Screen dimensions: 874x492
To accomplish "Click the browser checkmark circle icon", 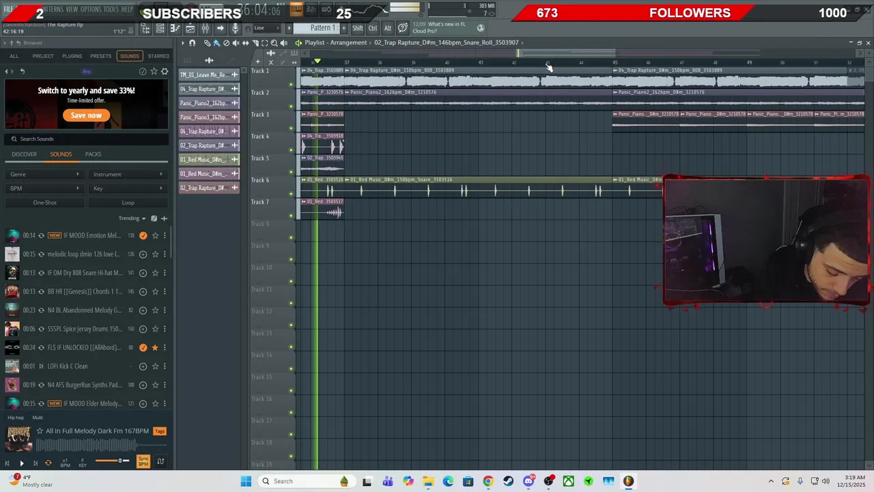I will tap(143, 71).
